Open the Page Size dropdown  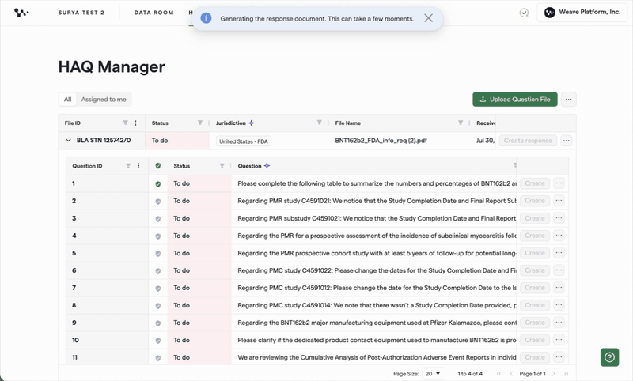(434, 373)
